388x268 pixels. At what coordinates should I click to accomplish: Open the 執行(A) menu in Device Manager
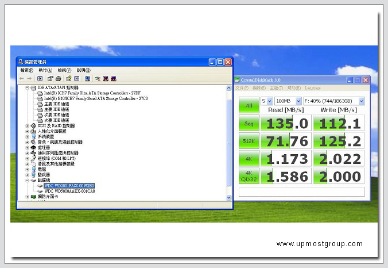[x=45, y=70]
